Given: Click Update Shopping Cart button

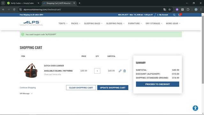Looking at the screenshot, I should 113,88.
